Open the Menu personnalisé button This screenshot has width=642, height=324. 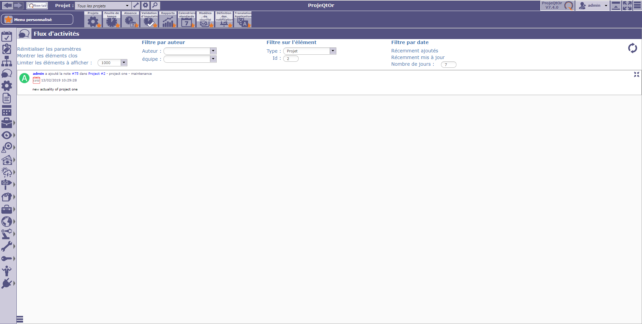(x=37, y=19)
